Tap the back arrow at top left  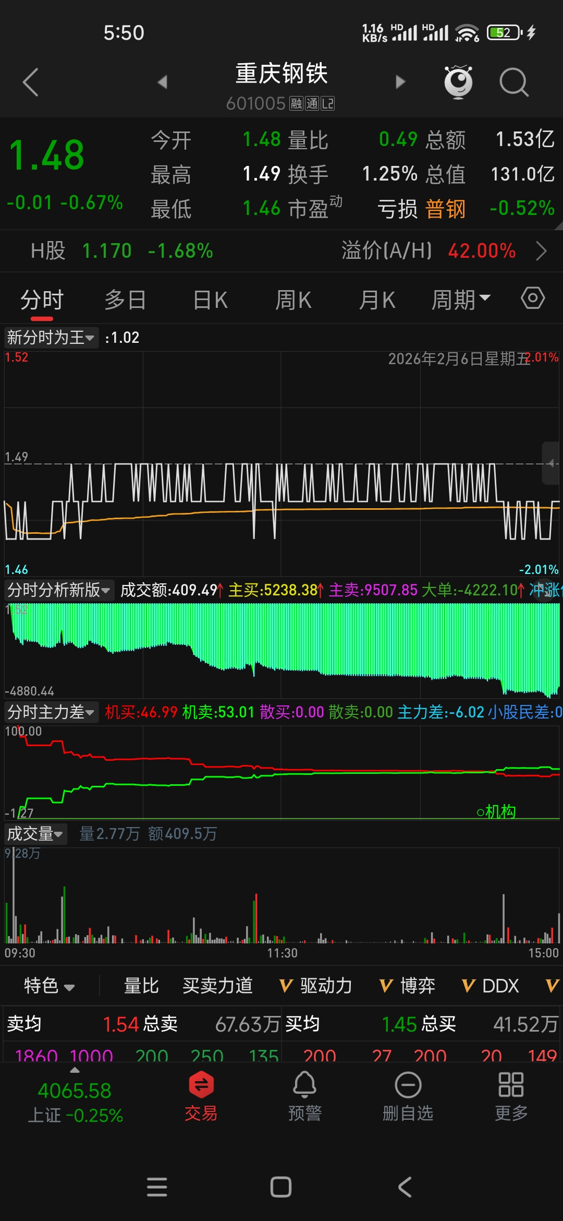pos(31,82)
